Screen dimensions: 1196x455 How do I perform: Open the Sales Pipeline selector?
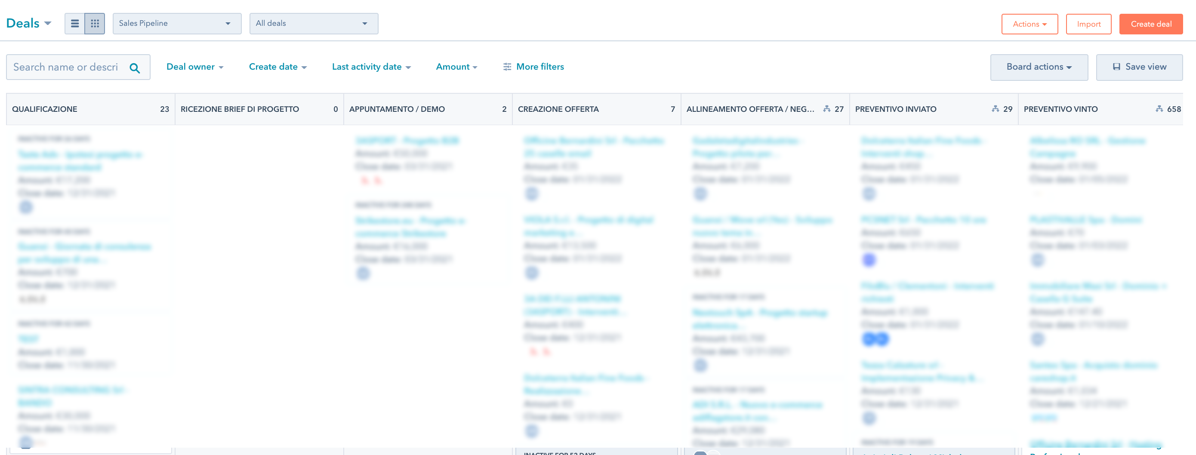tap(177, 24)
